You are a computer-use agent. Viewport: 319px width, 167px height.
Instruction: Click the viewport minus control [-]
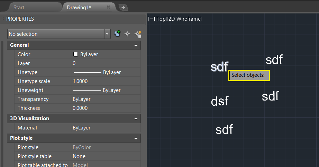tap(151, 19)
